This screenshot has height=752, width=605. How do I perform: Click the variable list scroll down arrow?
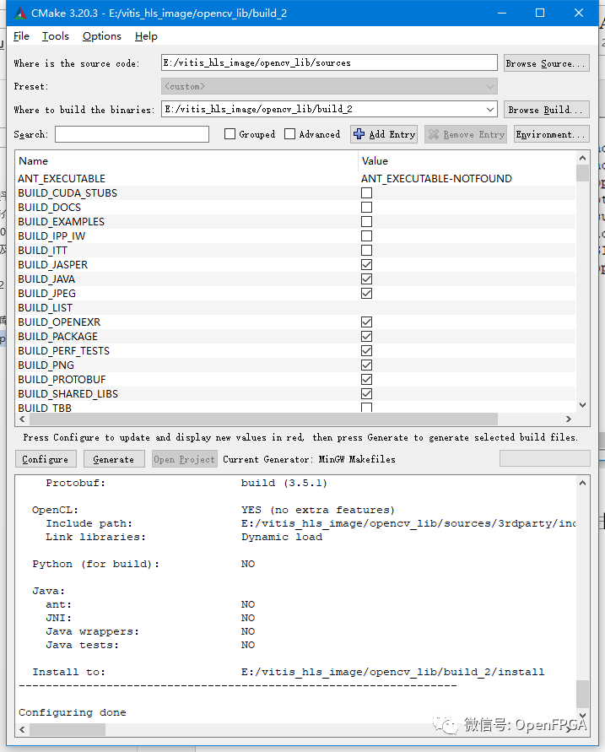(x=582, y=405)
